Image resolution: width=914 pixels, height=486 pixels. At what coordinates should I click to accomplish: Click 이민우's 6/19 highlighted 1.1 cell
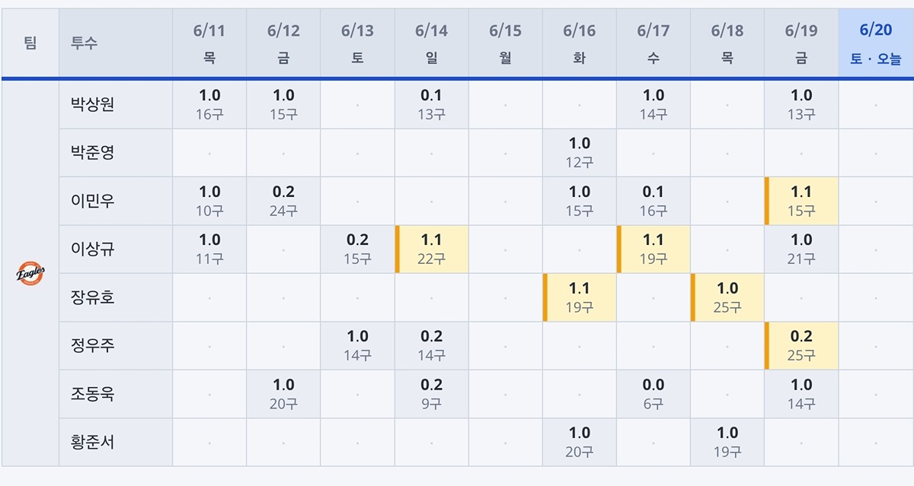pos(801,201)
